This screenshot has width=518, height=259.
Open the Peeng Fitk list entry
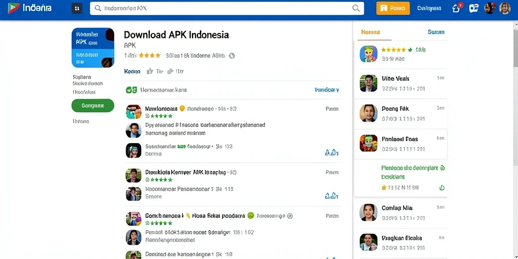(x=401, y=113)
